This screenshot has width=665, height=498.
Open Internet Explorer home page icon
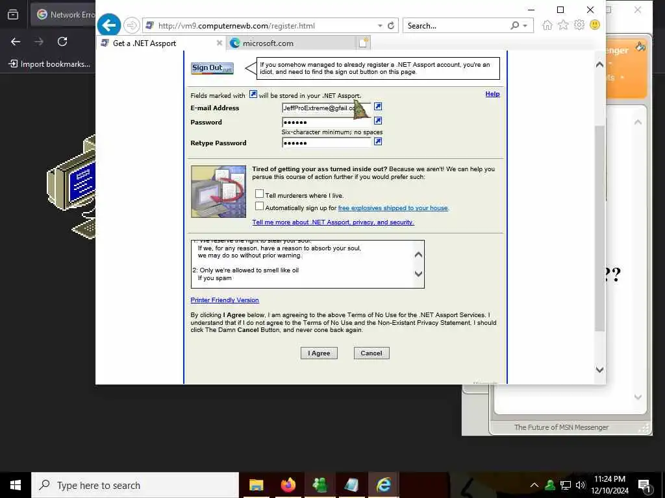click(x=547, y=25)
